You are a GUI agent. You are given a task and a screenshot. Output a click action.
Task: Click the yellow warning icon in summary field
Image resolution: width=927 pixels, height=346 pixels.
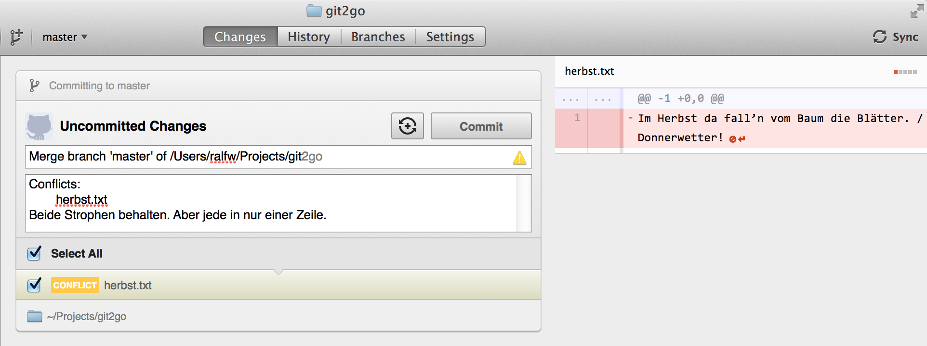(x=519, y=158)
